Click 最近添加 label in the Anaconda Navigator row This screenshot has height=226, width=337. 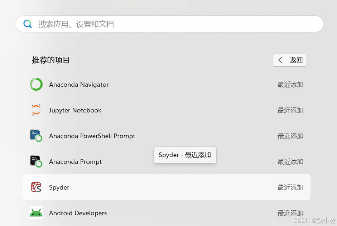point(290,85)
